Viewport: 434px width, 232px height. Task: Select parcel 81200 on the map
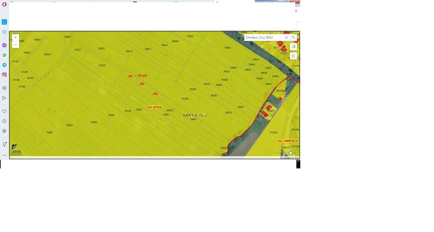coord(25,72)
